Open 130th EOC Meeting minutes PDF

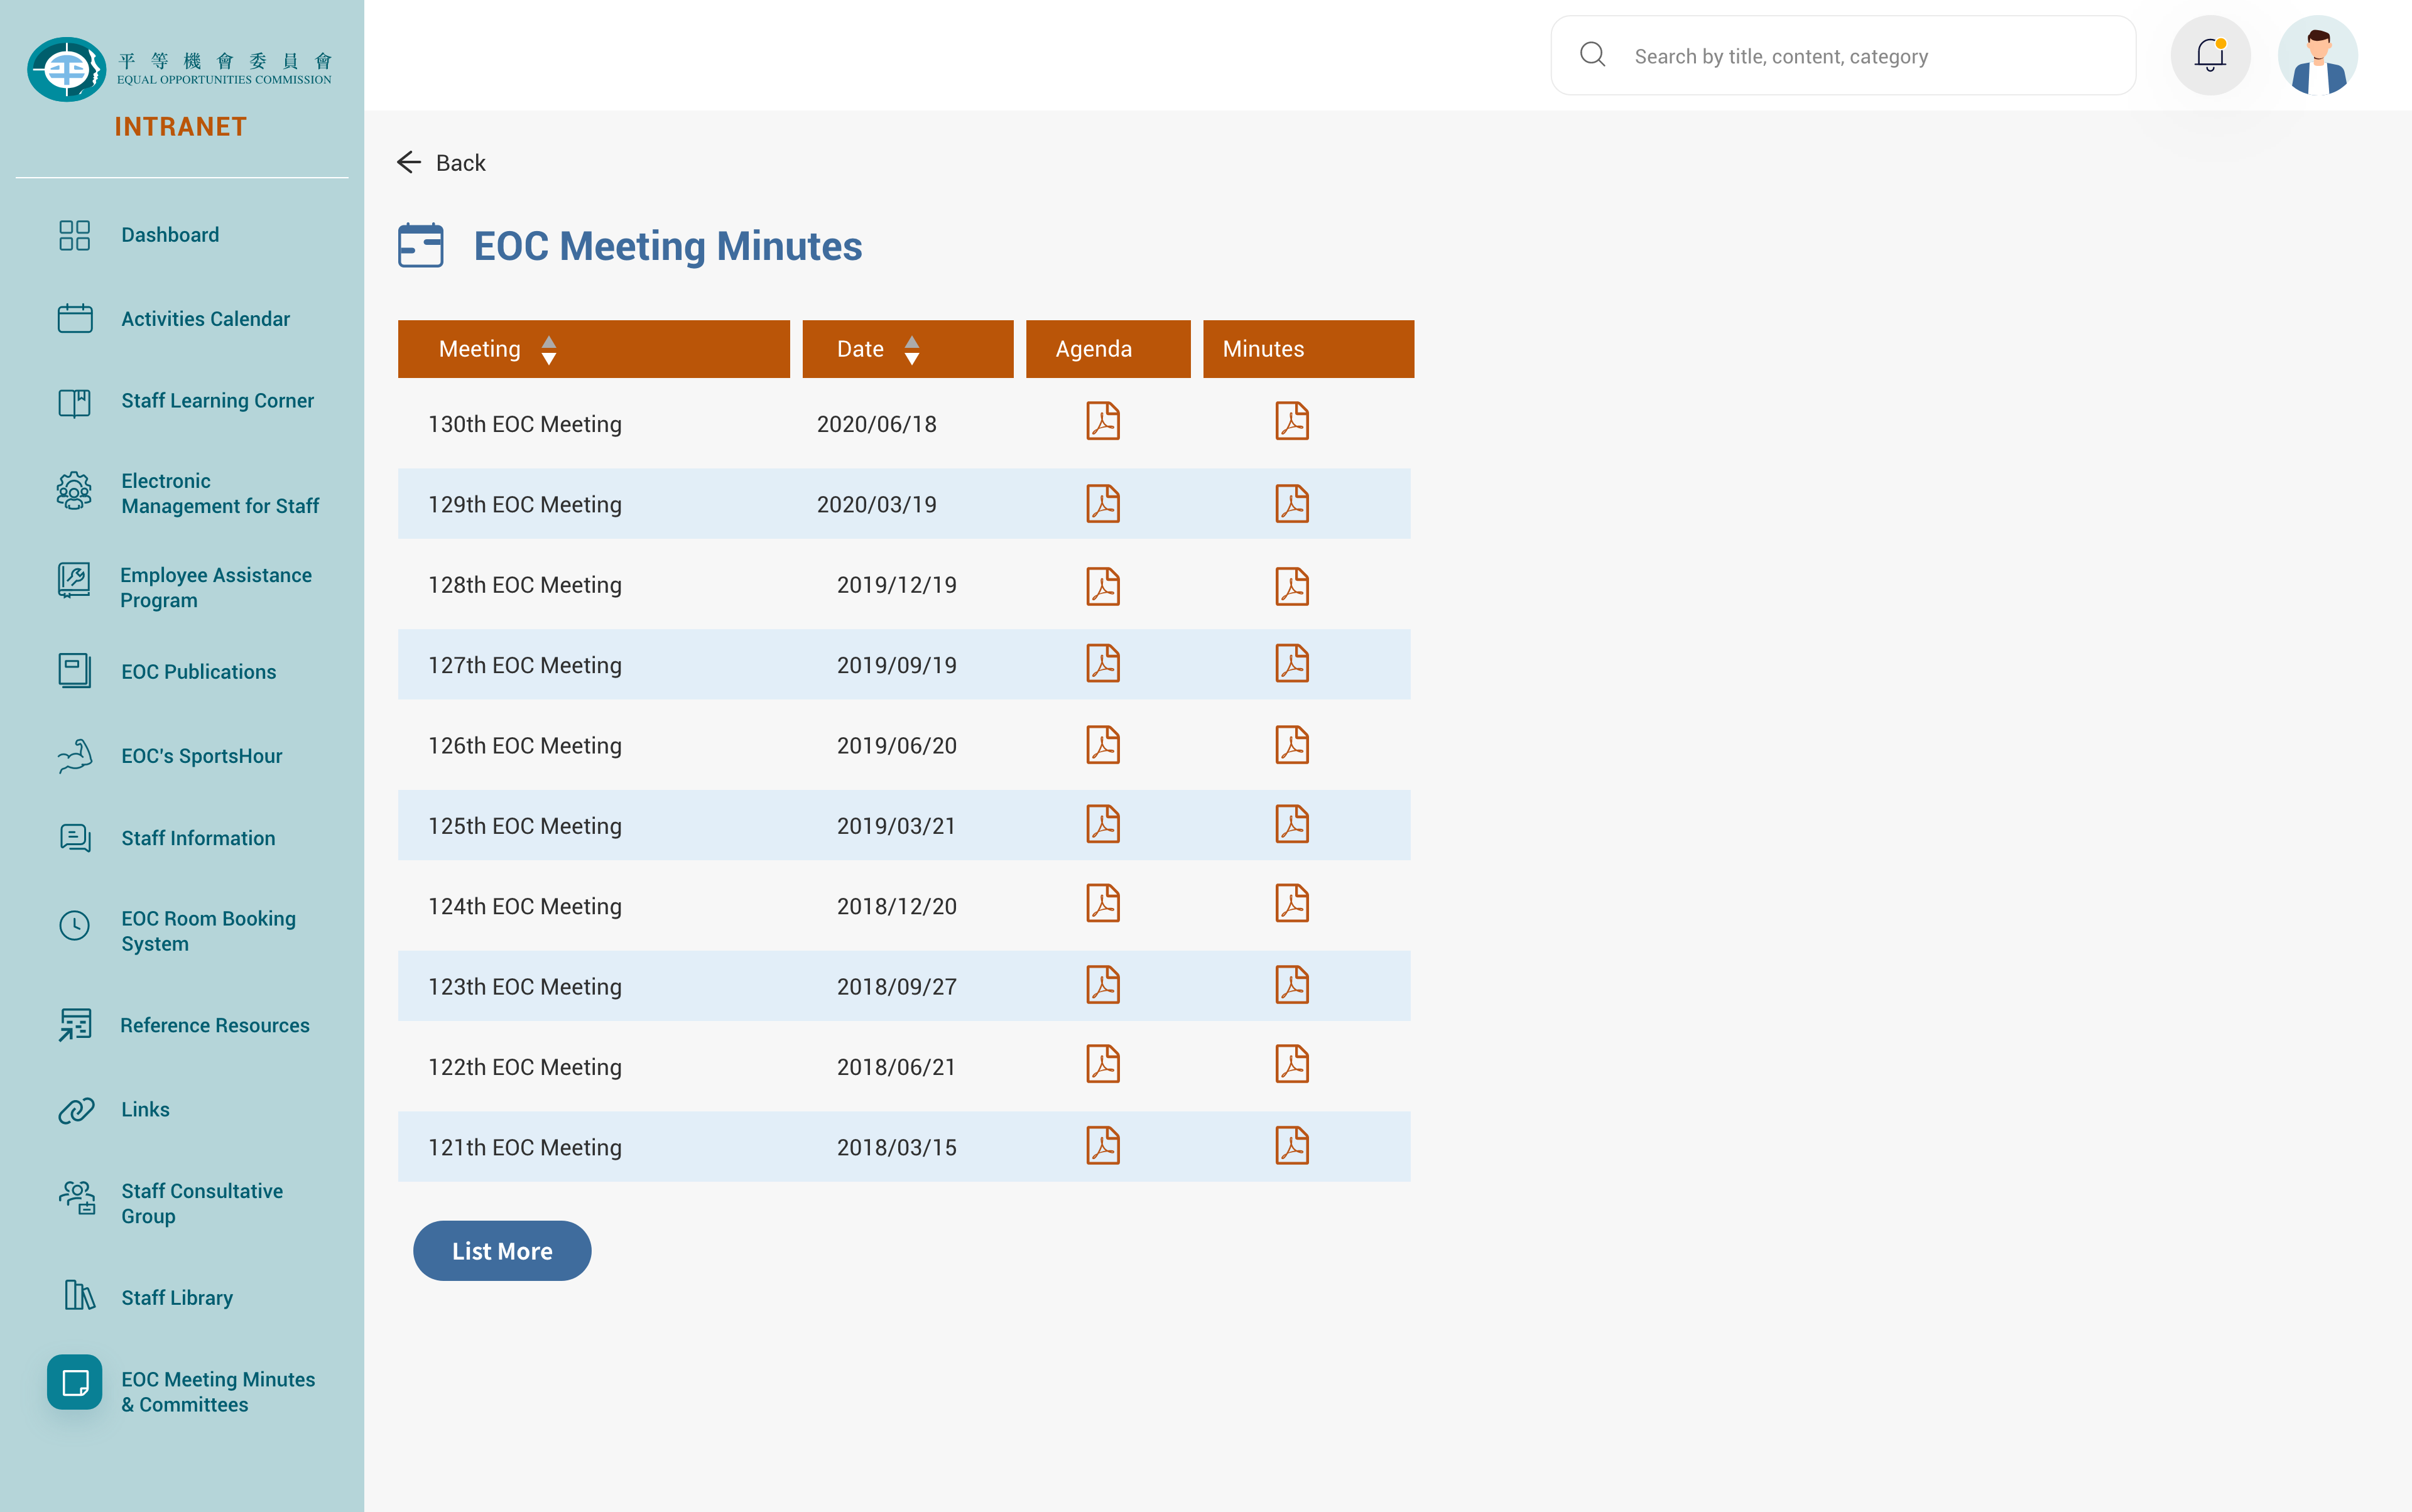[x=1291, y=421]
